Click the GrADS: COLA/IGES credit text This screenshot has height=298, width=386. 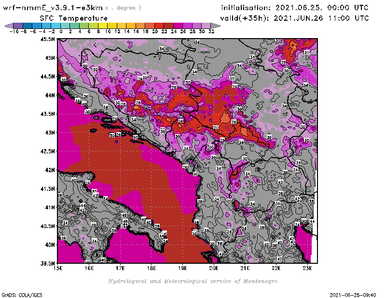pos(22,295)
